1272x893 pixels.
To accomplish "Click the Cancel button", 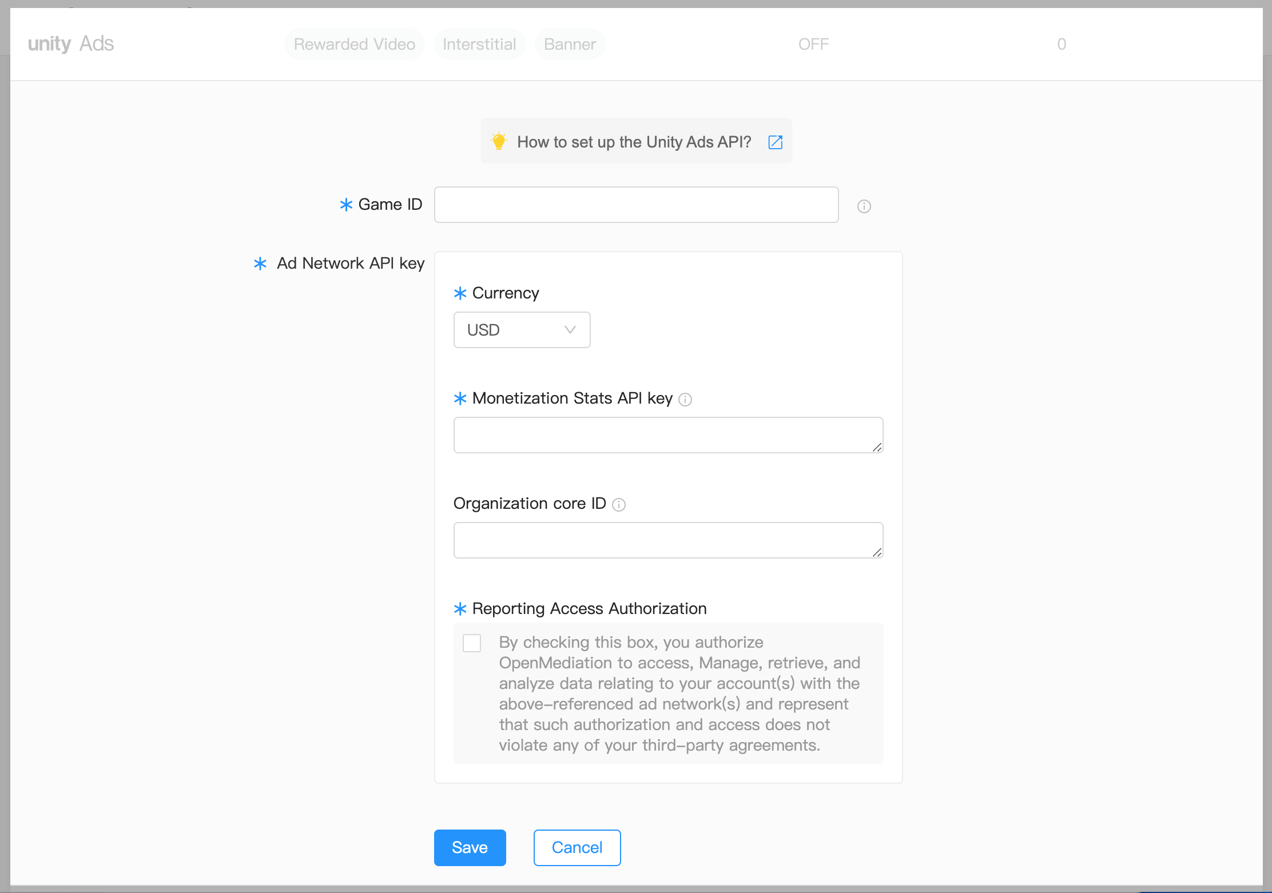I will click(x=577, y=847).
